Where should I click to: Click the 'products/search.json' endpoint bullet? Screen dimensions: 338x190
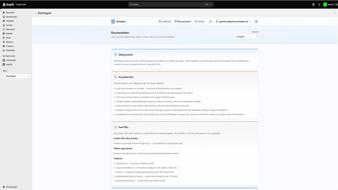(147, 176)
